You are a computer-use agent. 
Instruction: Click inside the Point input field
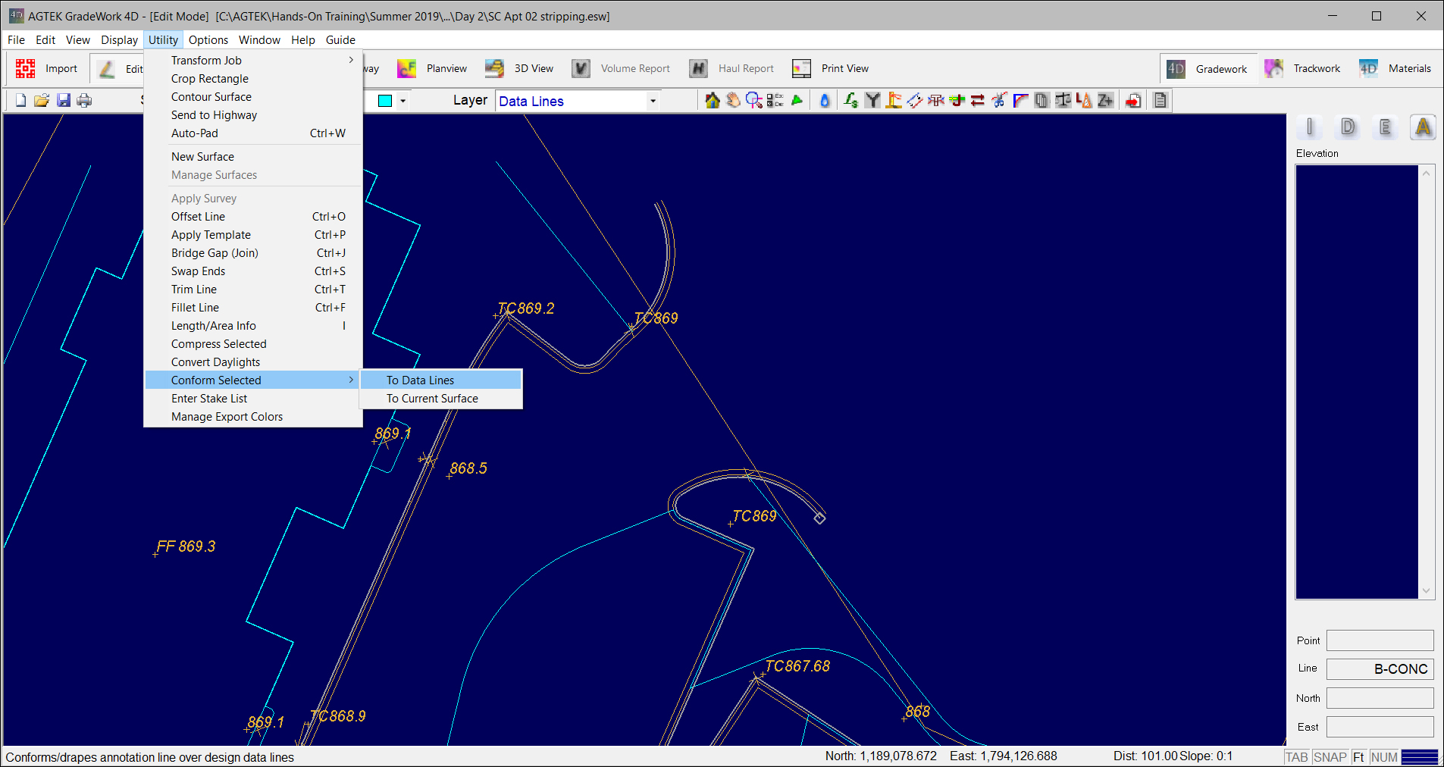(1380, 640)
